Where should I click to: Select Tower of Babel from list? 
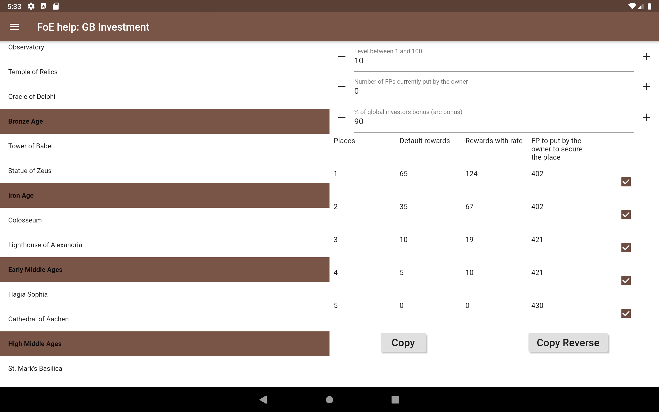(x=30, y=146)
